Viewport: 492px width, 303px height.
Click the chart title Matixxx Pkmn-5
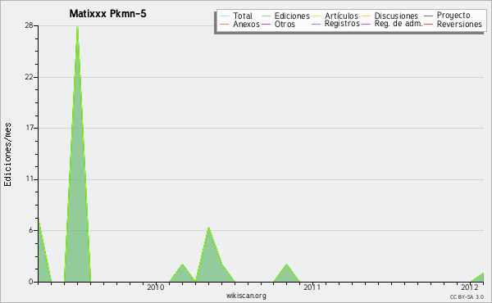pos(107,14)
